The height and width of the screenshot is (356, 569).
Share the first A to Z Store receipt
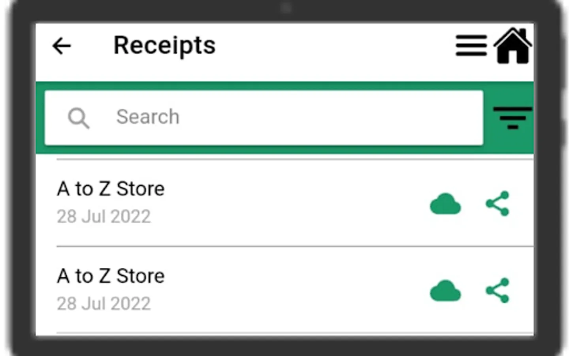497,204
